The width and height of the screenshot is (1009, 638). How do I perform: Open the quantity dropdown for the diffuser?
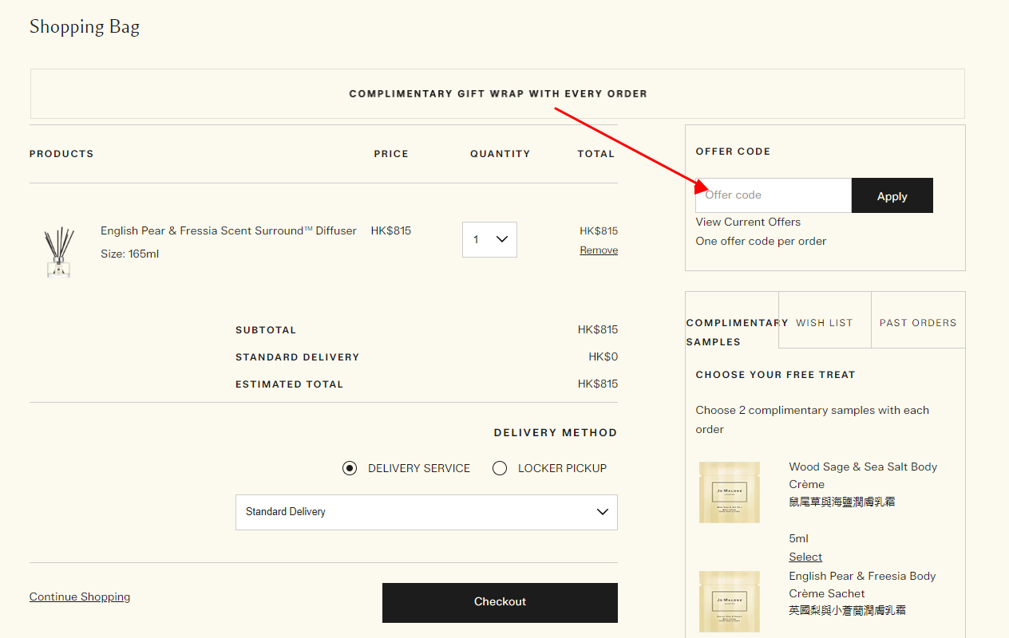(x=489, y=239)
